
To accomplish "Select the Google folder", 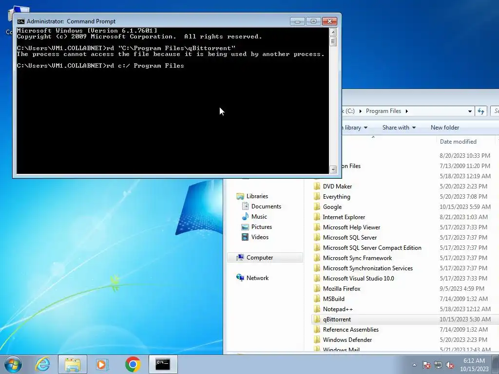I will pos(332,206).
